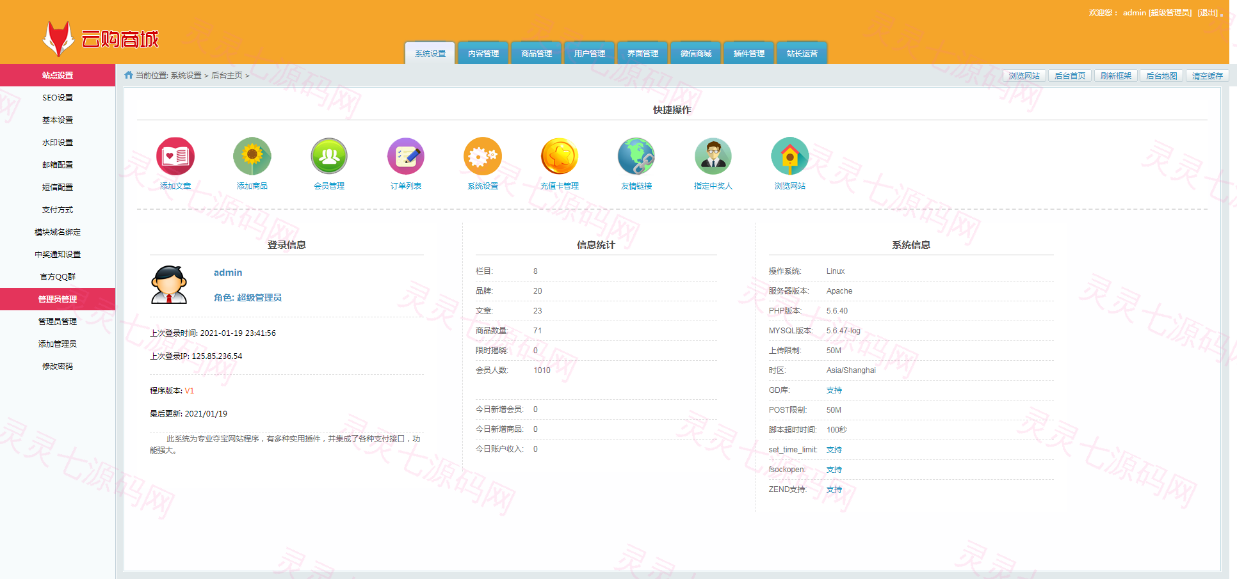Screen dimensions: 1237x579
Task: Open the 充值卡管理 coin icon
Action: tap(560, 156)
